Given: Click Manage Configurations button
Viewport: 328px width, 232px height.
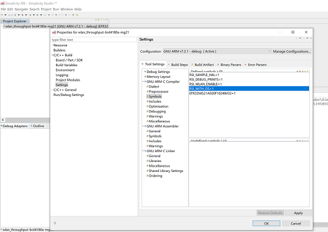Looking at the screenshot, I should (x=292, y=51).
